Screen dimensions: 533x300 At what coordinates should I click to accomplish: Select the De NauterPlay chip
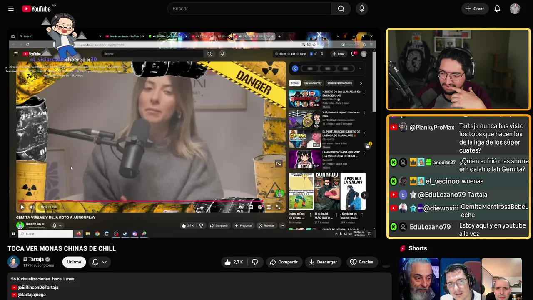(x=313, y=83)
